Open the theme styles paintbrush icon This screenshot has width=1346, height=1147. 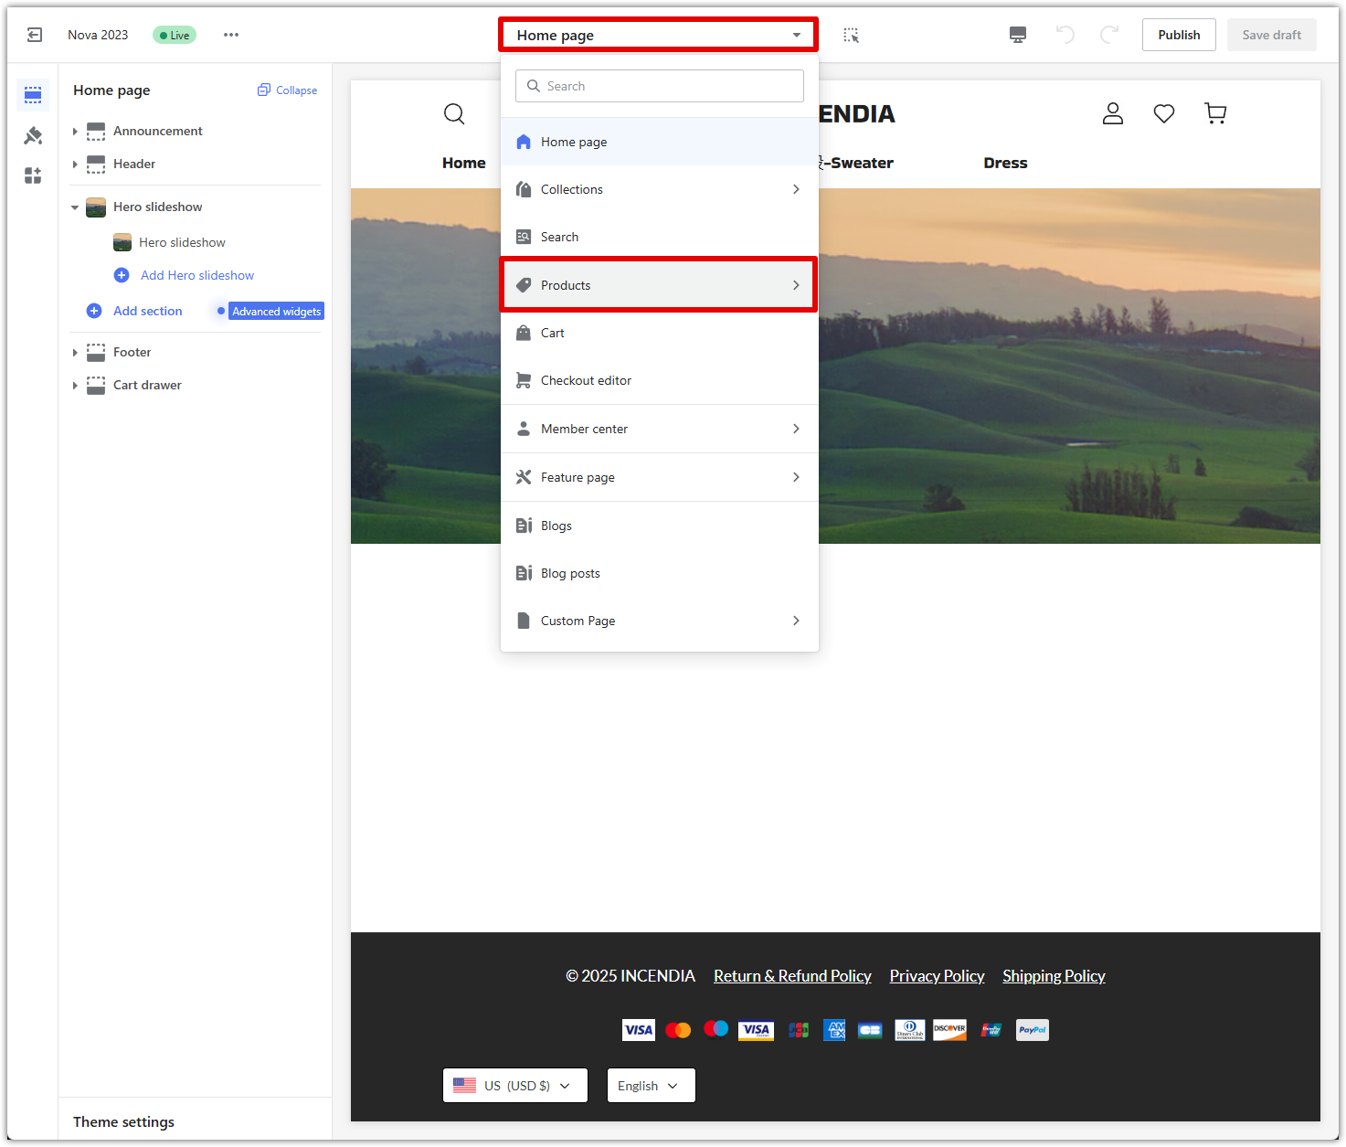click(x=33, y=135)
